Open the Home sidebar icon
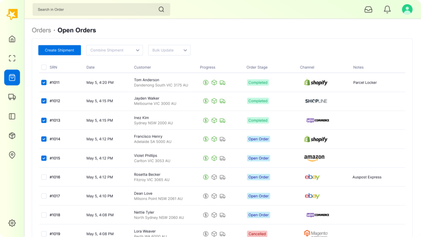This screenshot has width=421, height=237. tap(12, 39)
